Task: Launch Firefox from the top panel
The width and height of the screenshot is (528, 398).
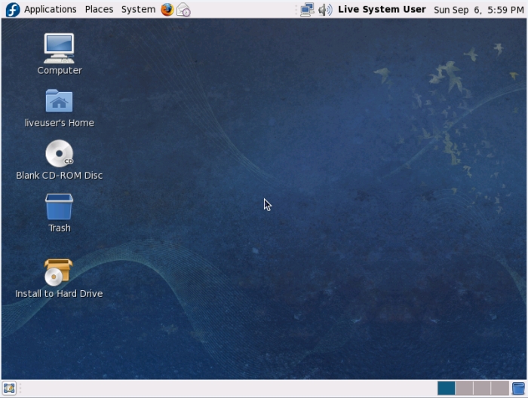Action: click(x=167, y=10)
